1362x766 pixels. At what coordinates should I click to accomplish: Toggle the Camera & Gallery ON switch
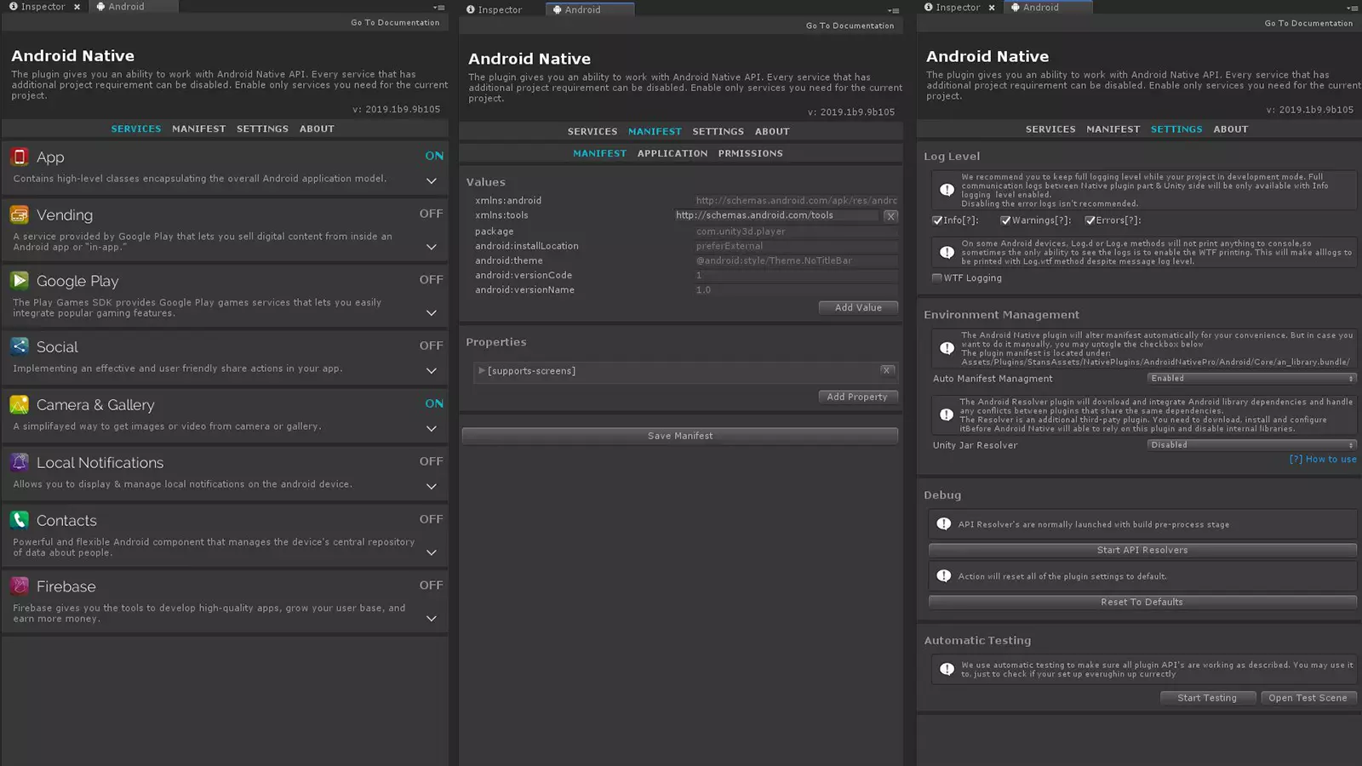click(434, 403)
